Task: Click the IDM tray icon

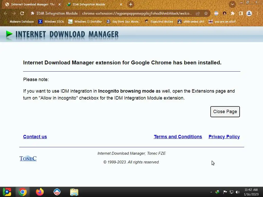Action: pyautogui.click(x=218, y=192)
